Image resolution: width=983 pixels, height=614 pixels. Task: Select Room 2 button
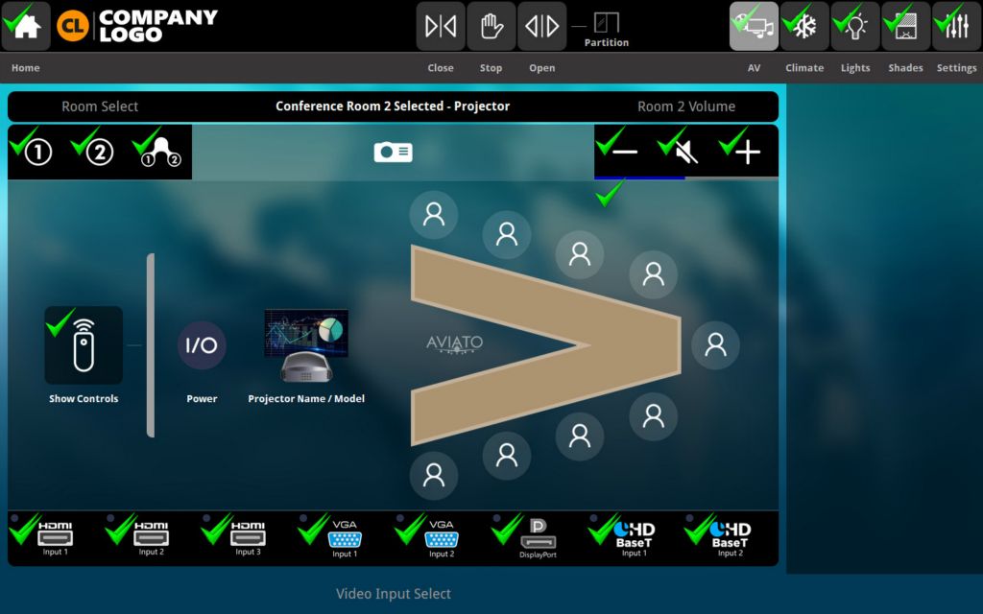tap(100, 153)
